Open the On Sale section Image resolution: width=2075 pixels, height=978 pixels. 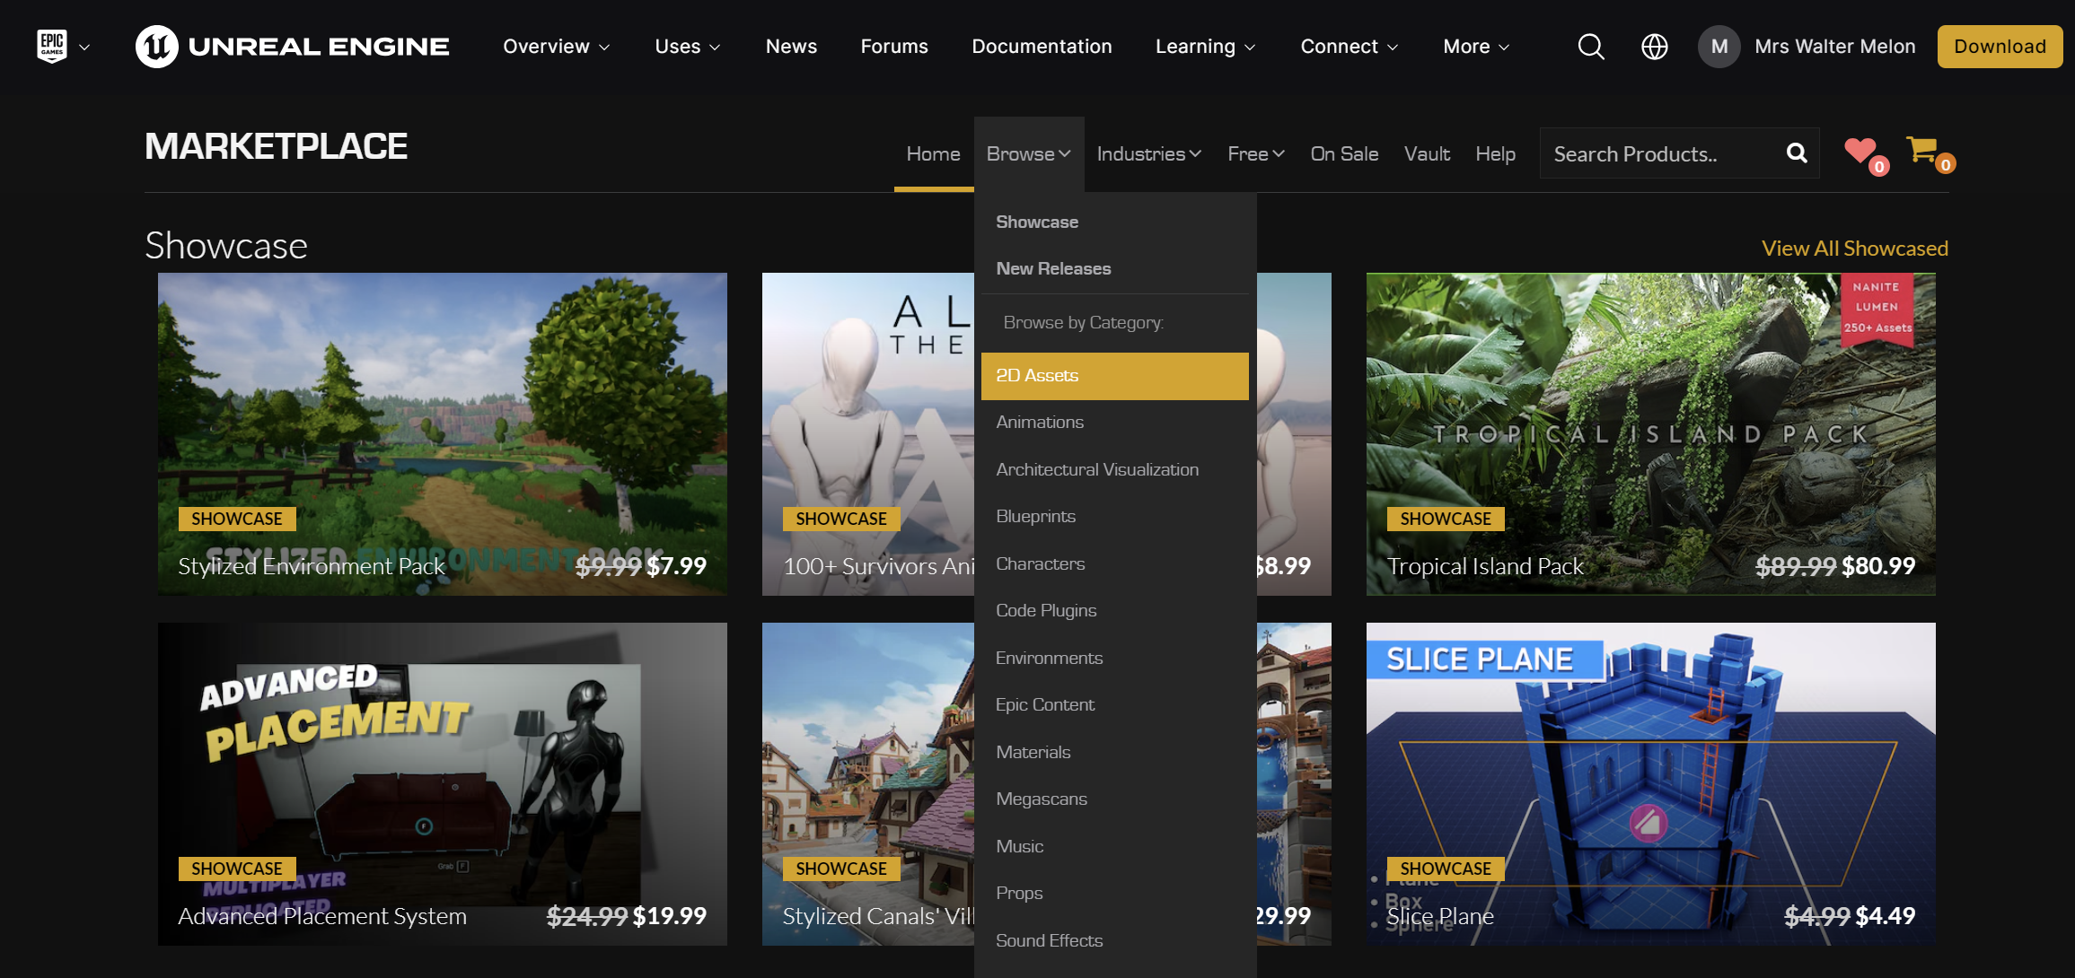tap(1344, 154)
